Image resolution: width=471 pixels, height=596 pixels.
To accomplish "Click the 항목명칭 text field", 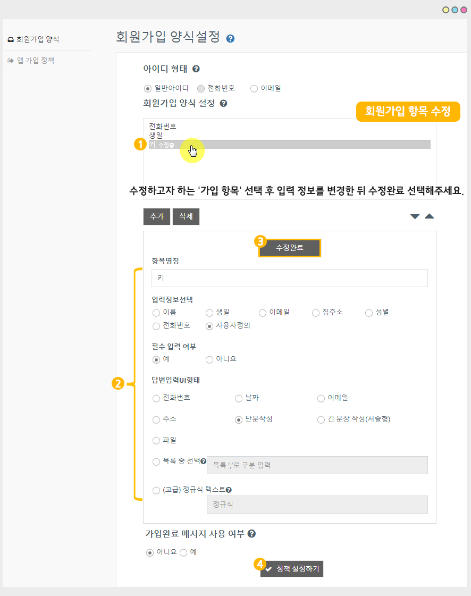I will [x=290, y=278].
